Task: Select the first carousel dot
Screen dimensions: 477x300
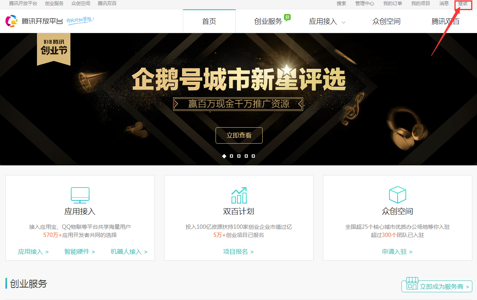Action: pos(224,156)
